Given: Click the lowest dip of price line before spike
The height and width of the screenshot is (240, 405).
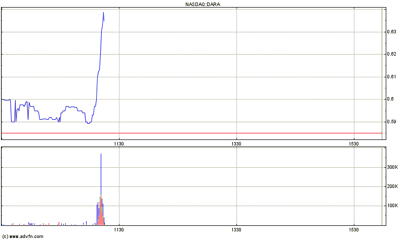Looking at the screenshot, I should (x=89, y=123).
